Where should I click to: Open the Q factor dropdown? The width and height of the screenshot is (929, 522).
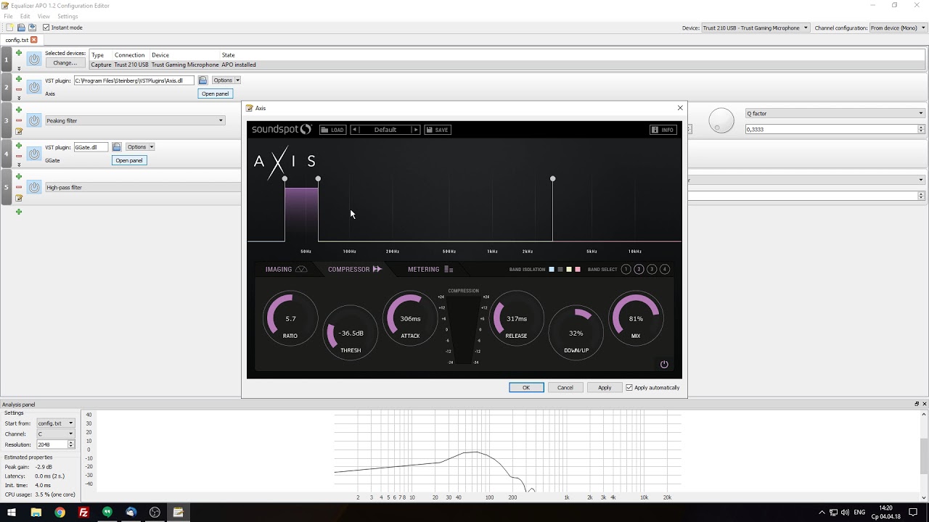[835, 114]
